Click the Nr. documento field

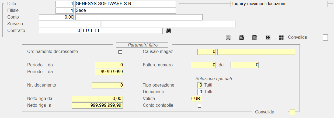(107, 85)
